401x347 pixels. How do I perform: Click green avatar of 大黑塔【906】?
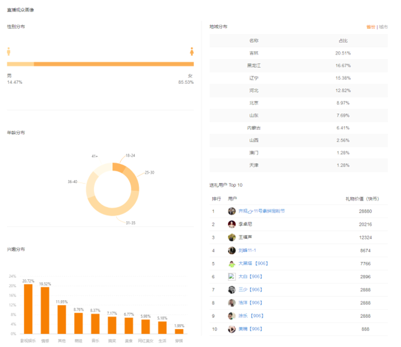[x=232, y=264]
